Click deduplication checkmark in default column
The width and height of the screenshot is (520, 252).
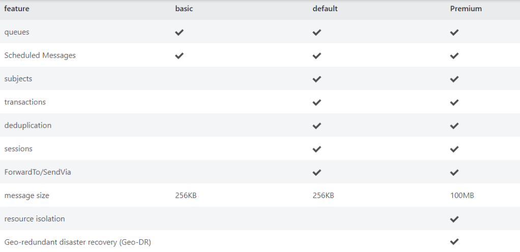(317, 126)
